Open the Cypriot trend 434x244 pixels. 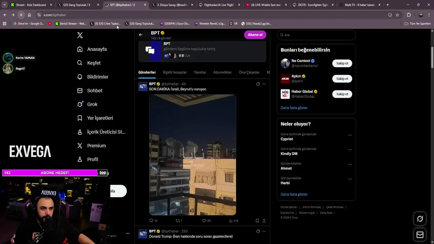click(x=287, y=139)
